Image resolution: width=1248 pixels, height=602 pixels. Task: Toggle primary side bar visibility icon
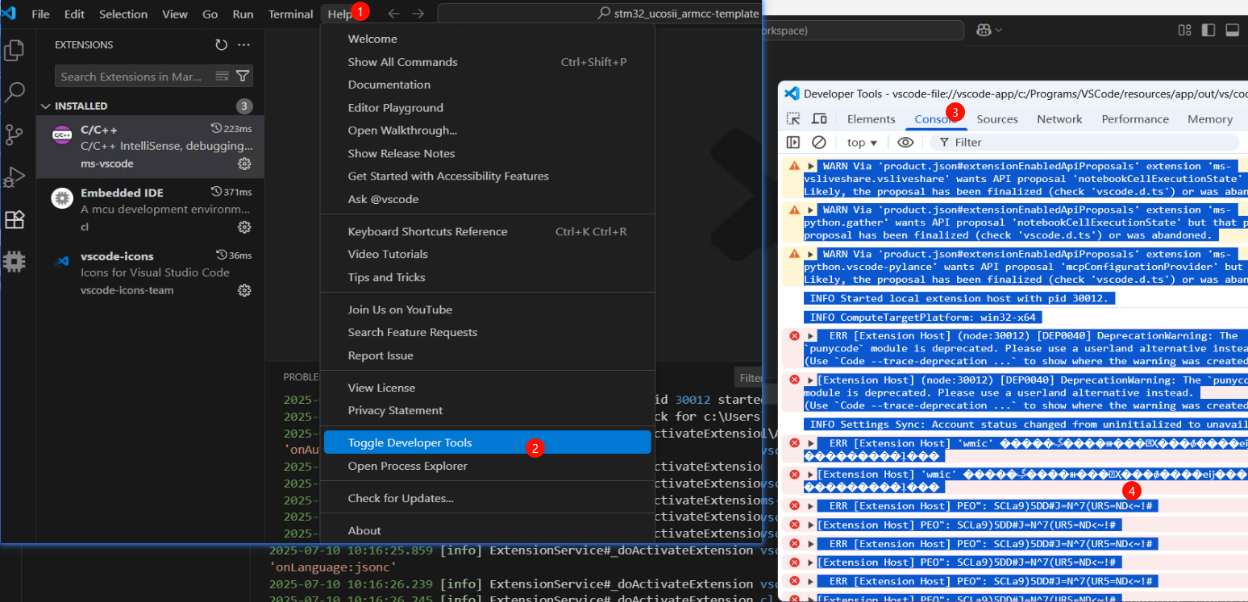(1208, 30)
